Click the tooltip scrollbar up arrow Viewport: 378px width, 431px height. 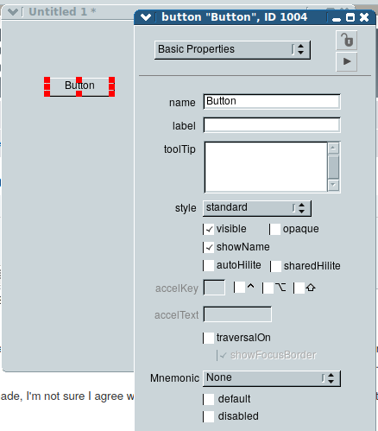(333, 149)
